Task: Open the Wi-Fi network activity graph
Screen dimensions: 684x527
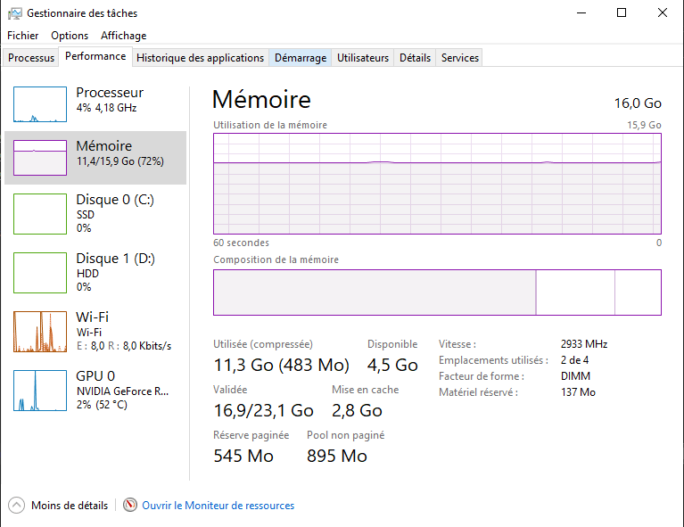Action: pyautogui.click(x=40, y=331)
